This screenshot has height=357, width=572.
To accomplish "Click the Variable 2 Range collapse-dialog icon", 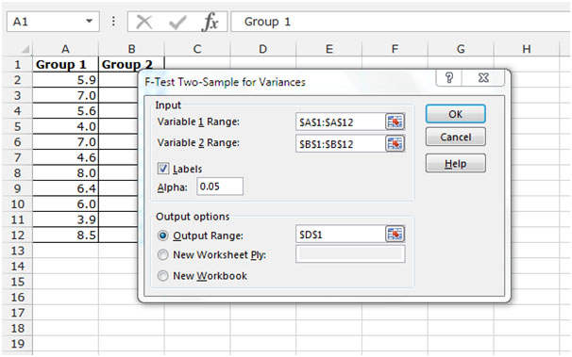I will pyautogui.click(x=395, y=144).
